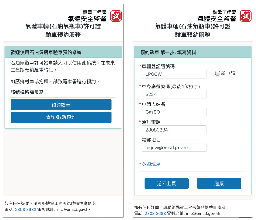Select the 申請人姓名 field with GasSO
Viewport: 256px width, 220px height.
coord(174,112)
